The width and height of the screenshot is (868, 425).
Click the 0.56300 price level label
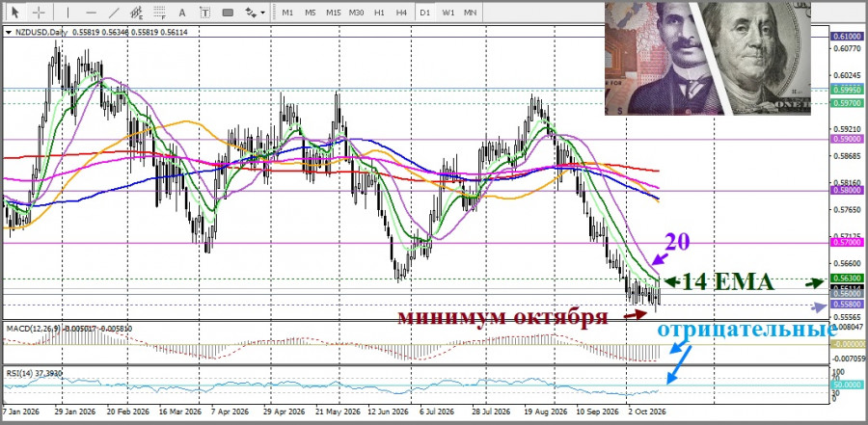coord(845,279)
